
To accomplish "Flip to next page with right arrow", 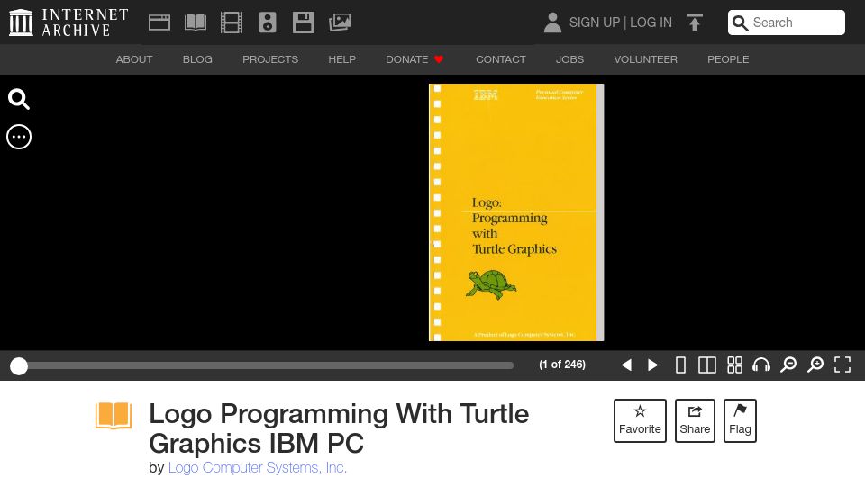I will point(652,364).
